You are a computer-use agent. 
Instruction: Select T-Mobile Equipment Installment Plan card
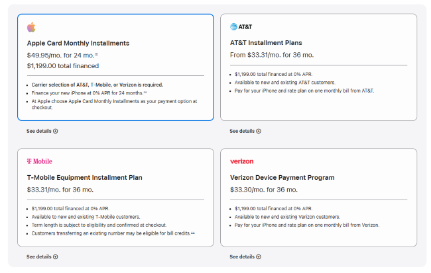point(115,198)
